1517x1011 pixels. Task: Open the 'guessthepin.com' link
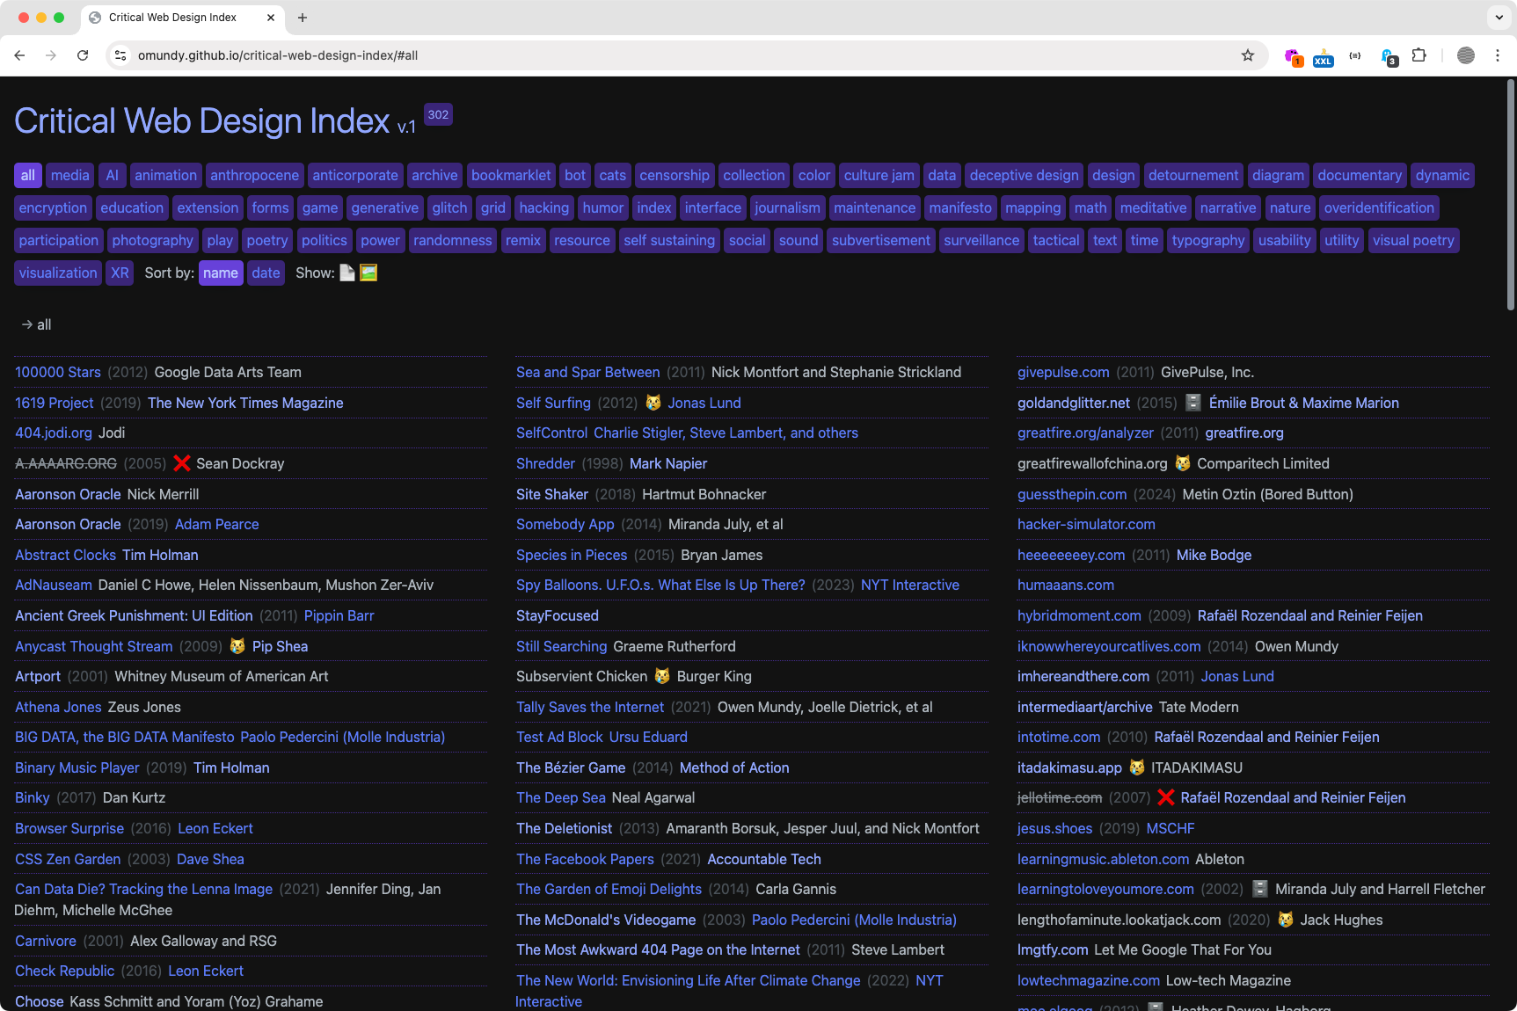coord(1072,494)
